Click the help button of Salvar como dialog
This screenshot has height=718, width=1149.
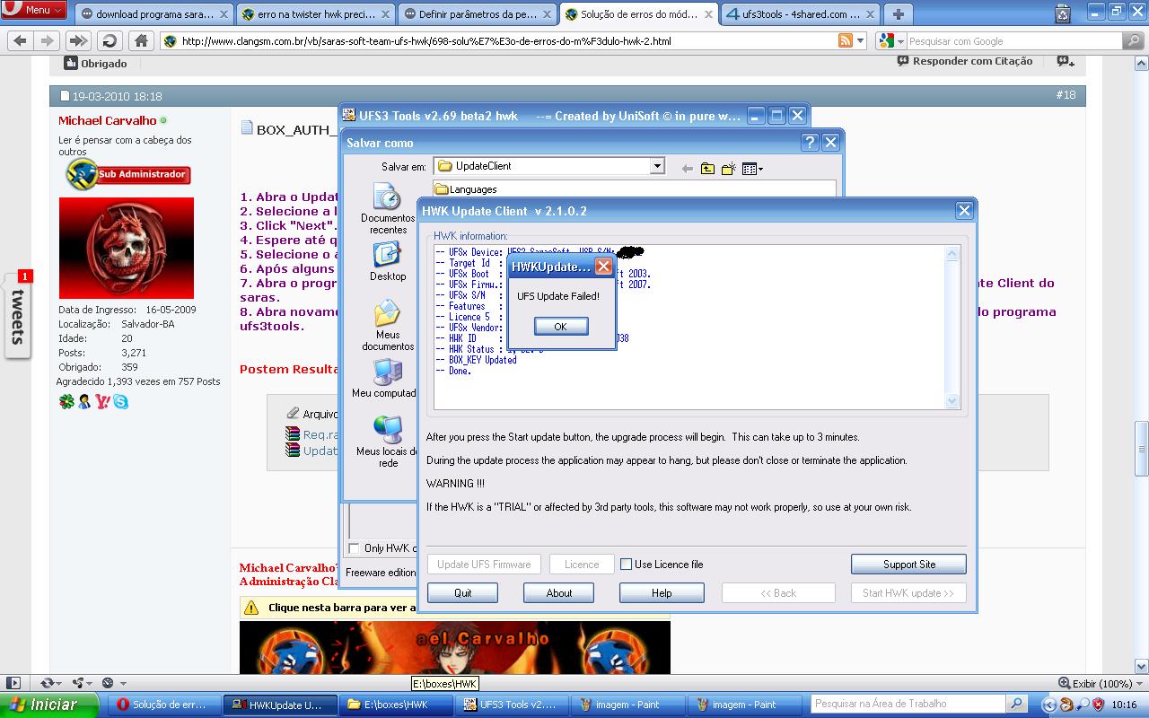point(810,142)
